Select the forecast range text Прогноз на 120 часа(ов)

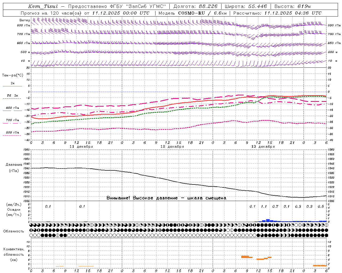click(52, 13)
